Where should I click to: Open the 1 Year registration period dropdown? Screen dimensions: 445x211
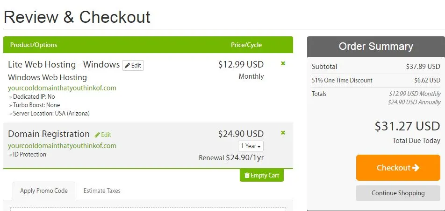pyautogui.click(x=251, y=146)
